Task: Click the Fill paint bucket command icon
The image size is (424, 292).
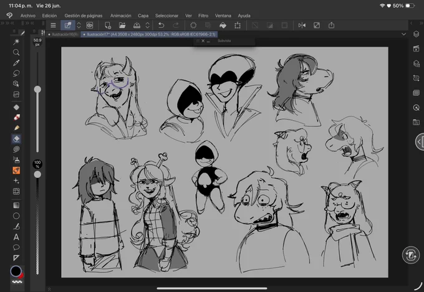Action: pos(223,26)
